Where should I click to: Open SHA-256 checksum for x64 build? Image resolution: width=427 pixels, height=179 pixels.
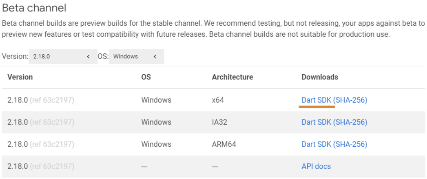[x=349, y=100]
